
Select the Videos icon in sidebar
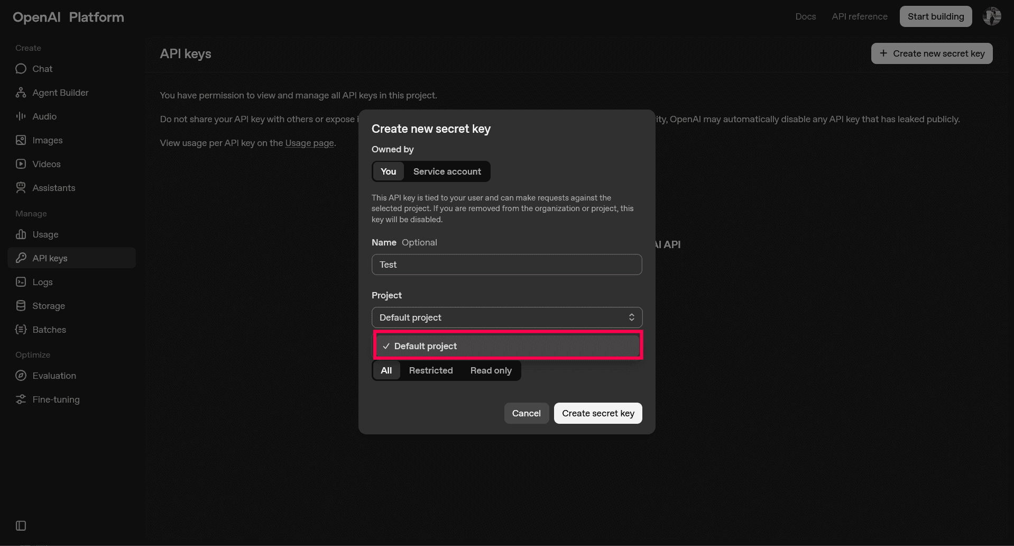pos(21,164)
